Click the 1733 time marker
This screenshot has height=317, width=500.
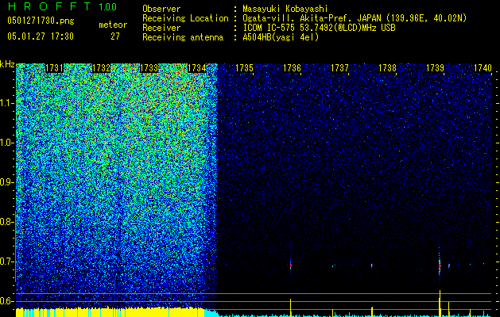(149, 68)
